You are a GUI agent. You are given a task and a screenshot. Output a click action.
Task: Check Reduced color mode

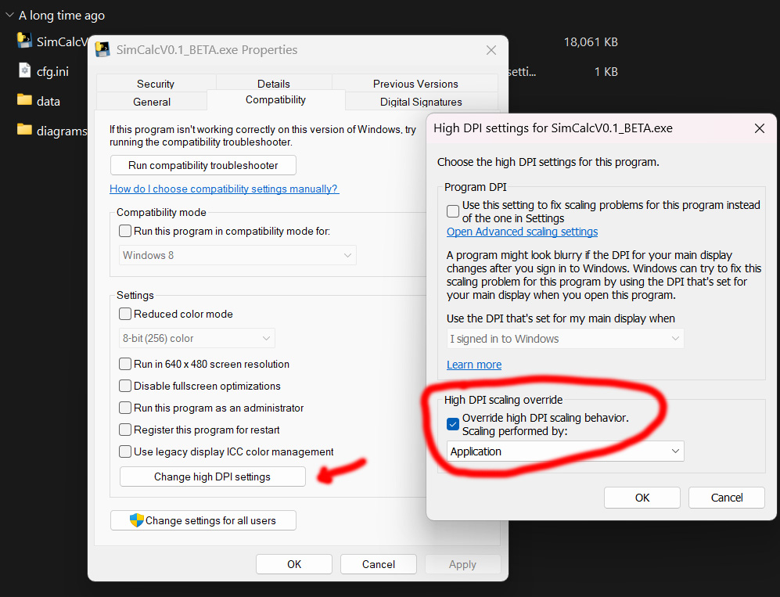[x=125, y=314]
